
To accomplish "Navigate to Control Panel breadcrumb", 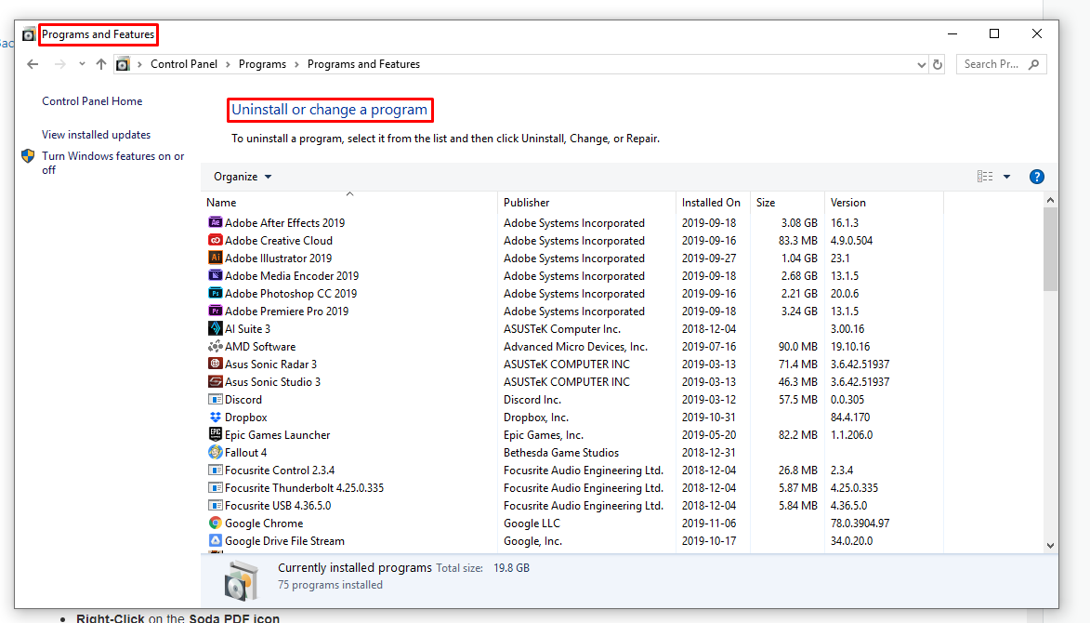I will [184, 64].
